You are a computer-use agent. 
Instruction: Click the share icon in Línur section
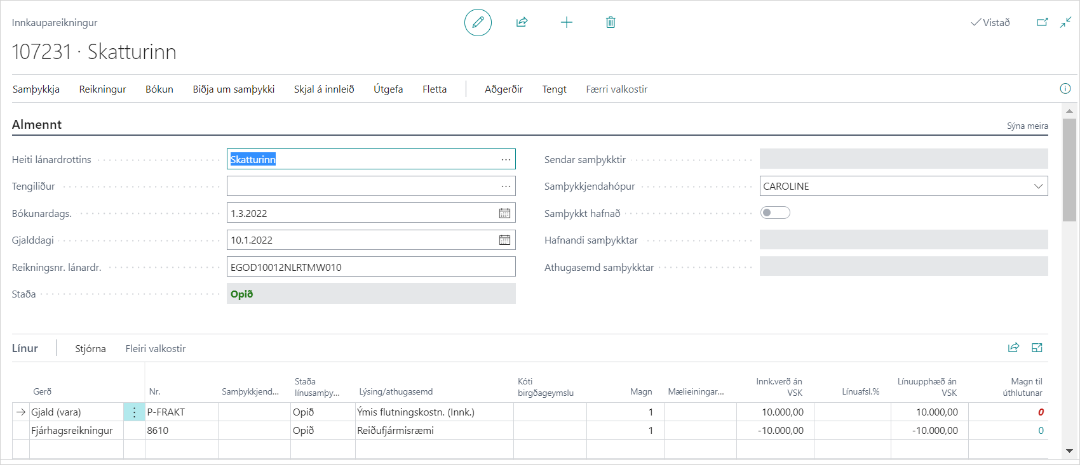[1013, 348]
